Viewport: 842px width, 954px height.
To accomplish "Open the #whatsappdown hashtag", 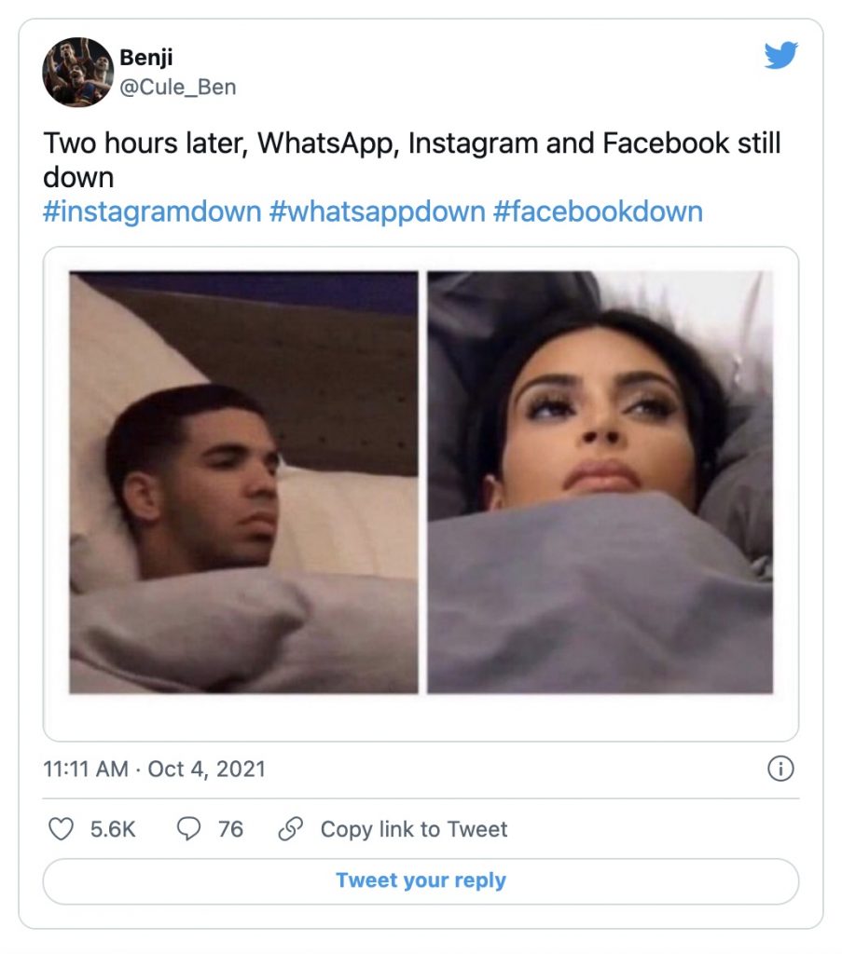I will pyautogui.click(x=377, y=211).
